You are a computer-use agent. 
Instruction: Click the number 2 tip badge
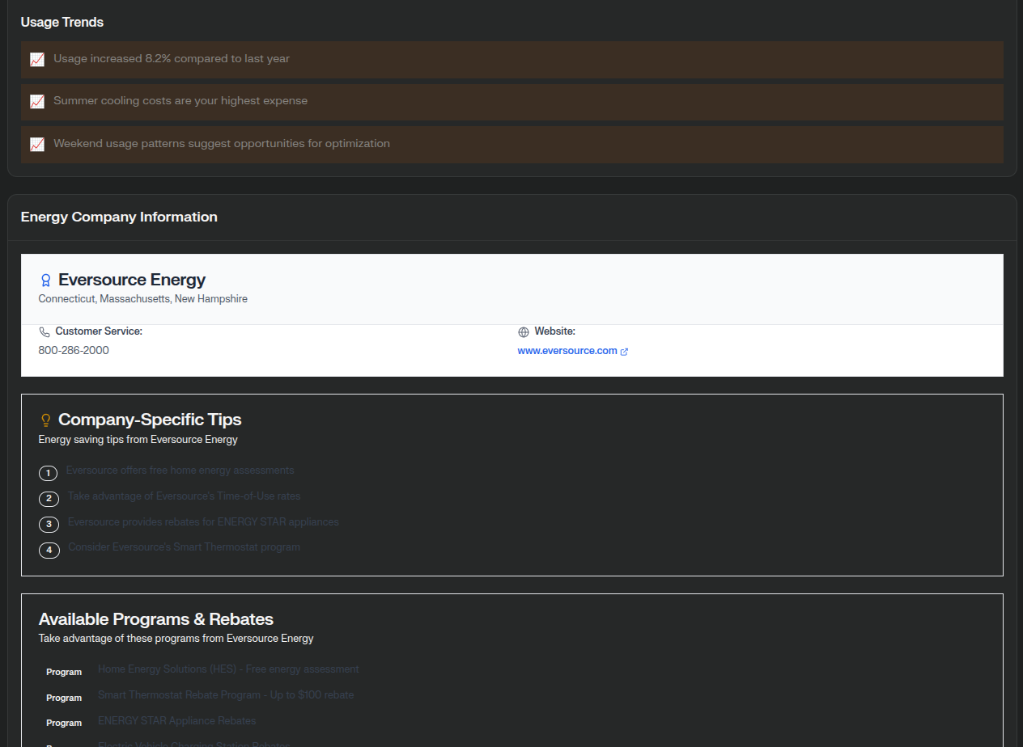(49, 499)
